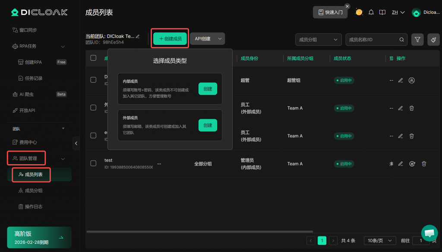
Task: Open the notification bell
Action: coord(371,12)
